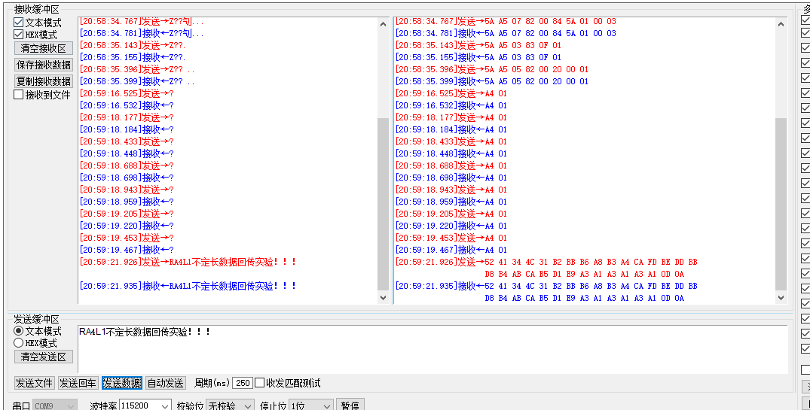The width and height of the screenshot is (810, 410).
Task: Select HEX模式 radio in the send buffer
Action: (19, 343)
